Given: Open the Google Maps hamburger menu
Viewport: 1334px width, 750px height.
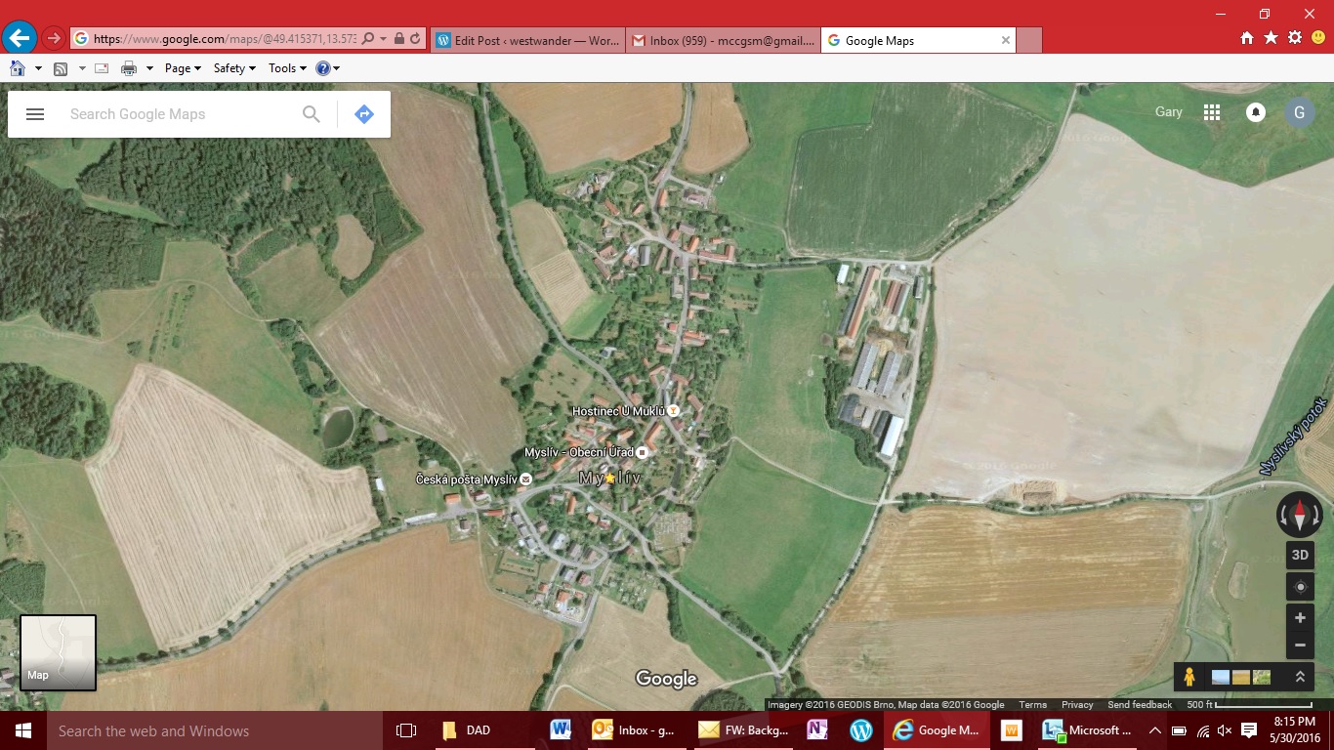Looking at the screenshot, I should coord(35,114).
